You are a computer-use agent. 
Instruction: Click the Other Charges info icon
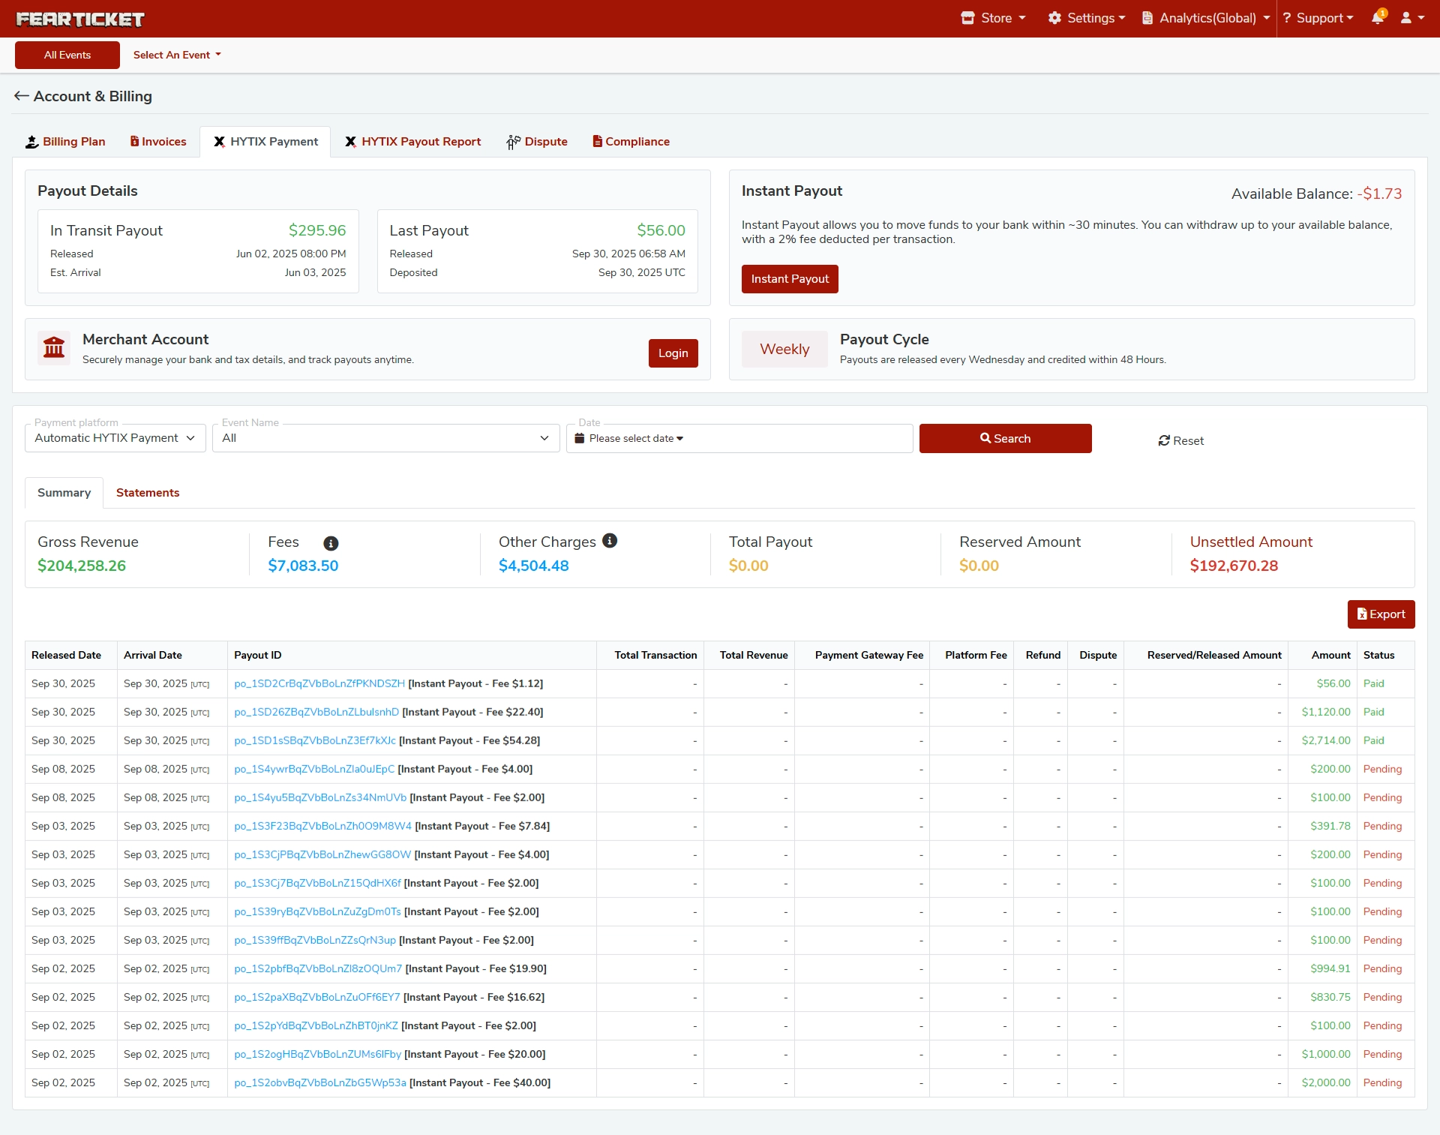610,541
